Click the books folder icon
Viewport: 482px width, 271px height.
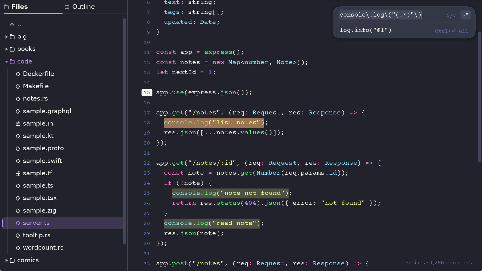[12, 49]
